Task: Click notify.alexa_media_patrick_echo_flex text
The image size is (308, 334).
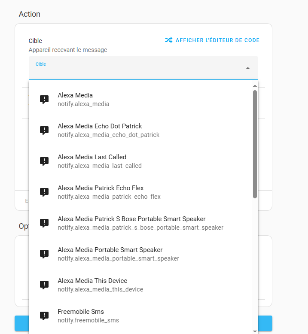Action: click(x=109, y=197)
